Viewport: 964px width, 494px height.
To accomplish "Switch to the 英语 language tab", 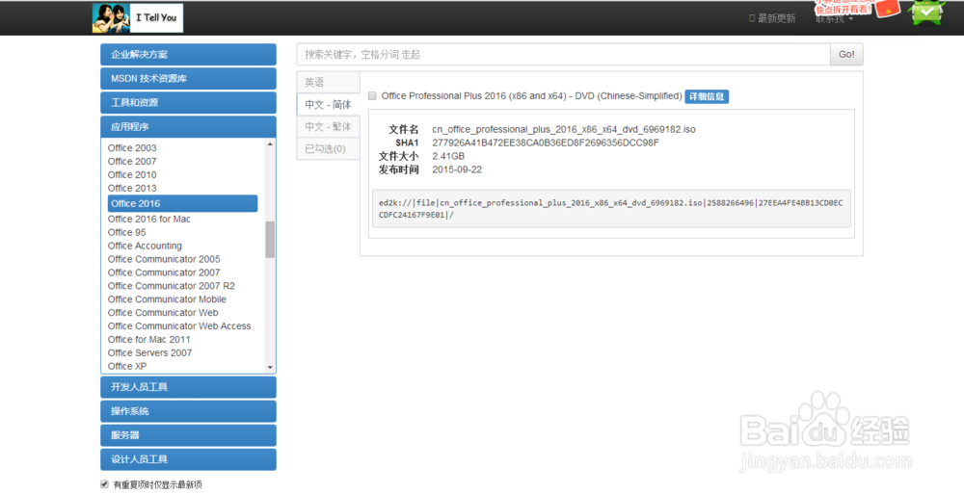I will point(329,83).
